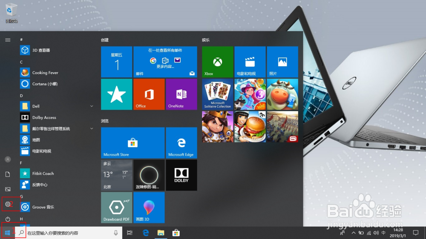Screen dimensions: 426x239
Task: Launch the Office tile
Action: (149, 94)
